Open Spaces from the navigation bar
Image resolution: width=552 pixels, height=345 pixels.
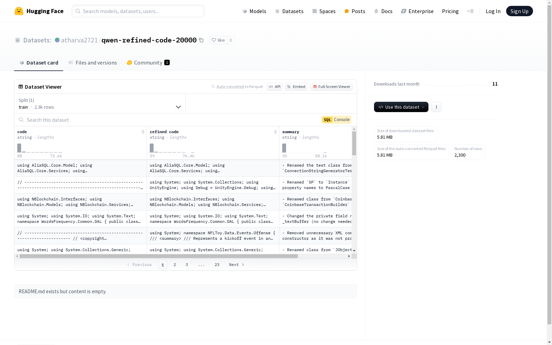[x=324, y=11]
